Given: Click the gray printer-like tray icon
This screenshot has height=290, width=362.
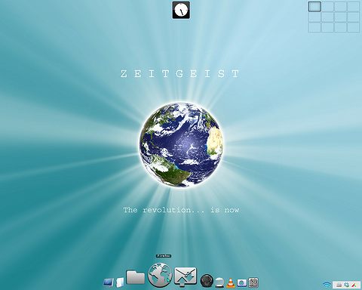Looking at the screenshot, I should (x=339, y=285).
